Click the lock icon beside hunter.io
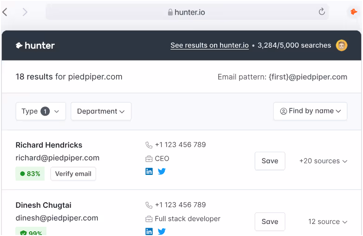 (170, 12)
